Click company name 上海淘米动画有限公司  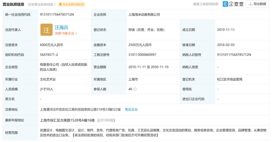click(144, 15)
